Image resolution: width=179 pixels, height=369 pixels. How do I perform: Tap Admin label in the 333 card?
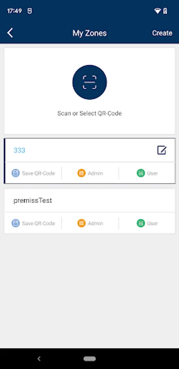(x=95, y=173)
